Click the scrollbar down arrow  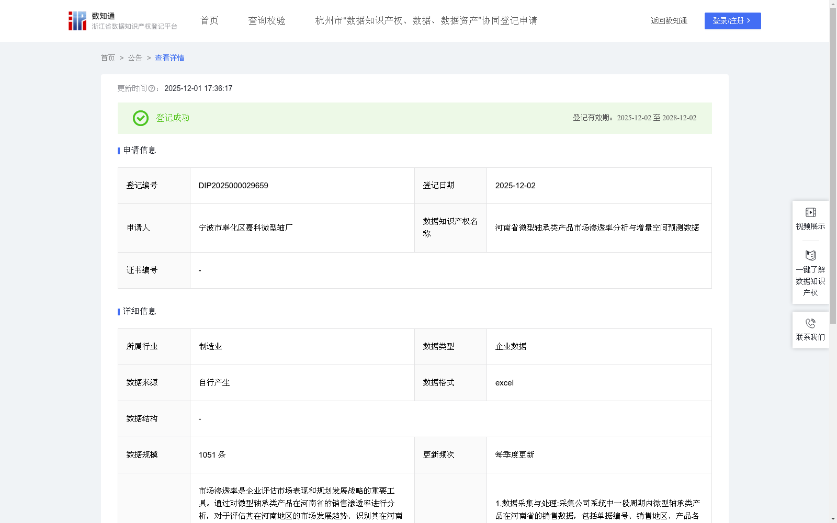(x=833, y=519)
